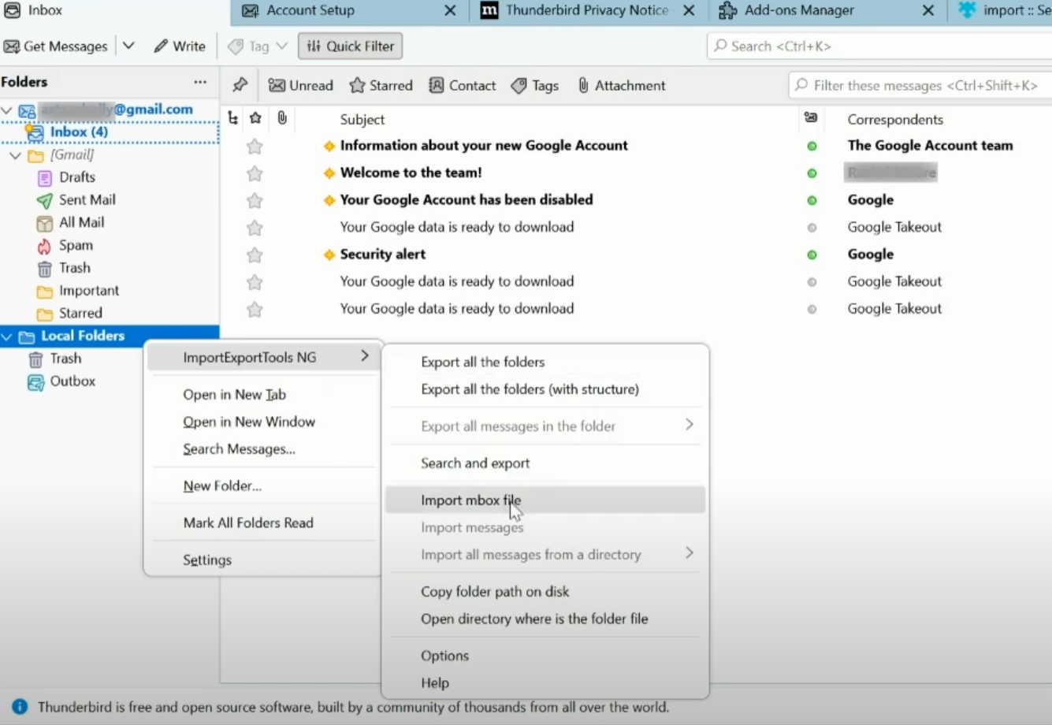Viewport: 1052px width, 725px height.
Task: Collapse the Local Folders tree
Action: point(7,336)
